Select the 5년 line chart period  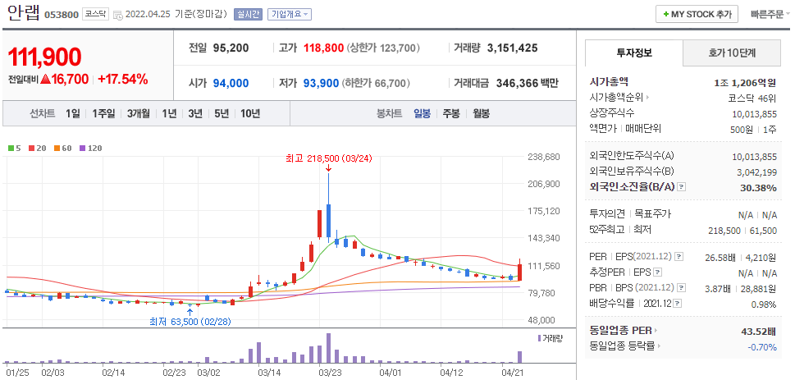(x=222, y=113)
